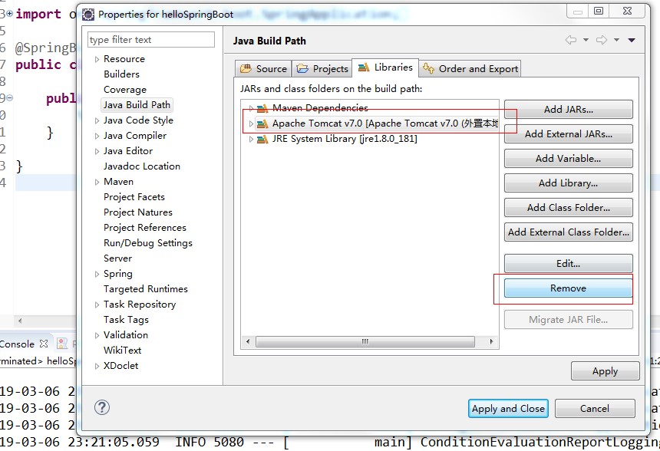Screen dimensions: 660x451
Task: Open the Order and Export tab
Action: (470, 68)
